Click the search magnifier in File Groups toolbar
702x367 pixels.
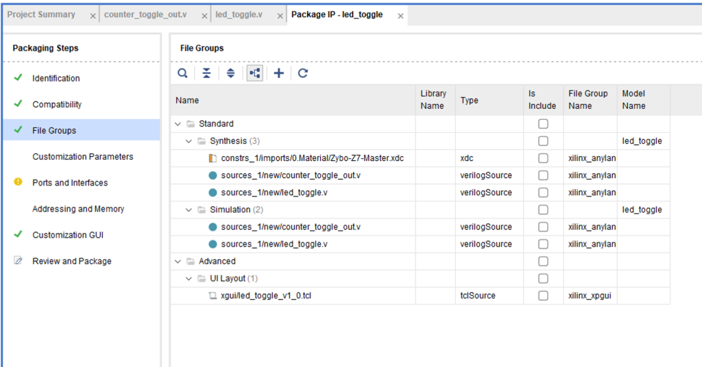(182, 73)
